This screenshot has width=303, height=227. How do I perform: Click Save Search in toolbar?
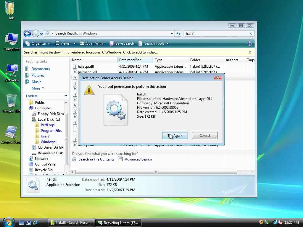click(122, 43)
